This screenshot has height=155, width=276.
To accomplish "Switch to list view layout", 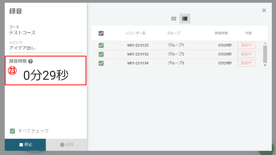I will (185, 19).
